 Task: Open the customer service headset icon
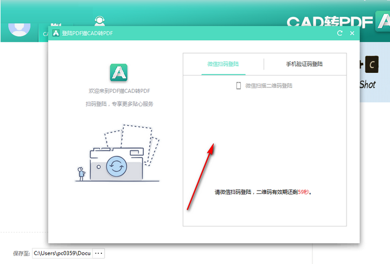pos(99,21)
